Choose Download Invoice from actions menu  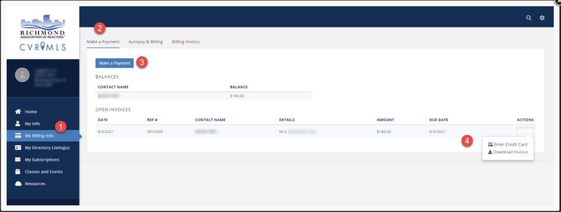(507, 152)
